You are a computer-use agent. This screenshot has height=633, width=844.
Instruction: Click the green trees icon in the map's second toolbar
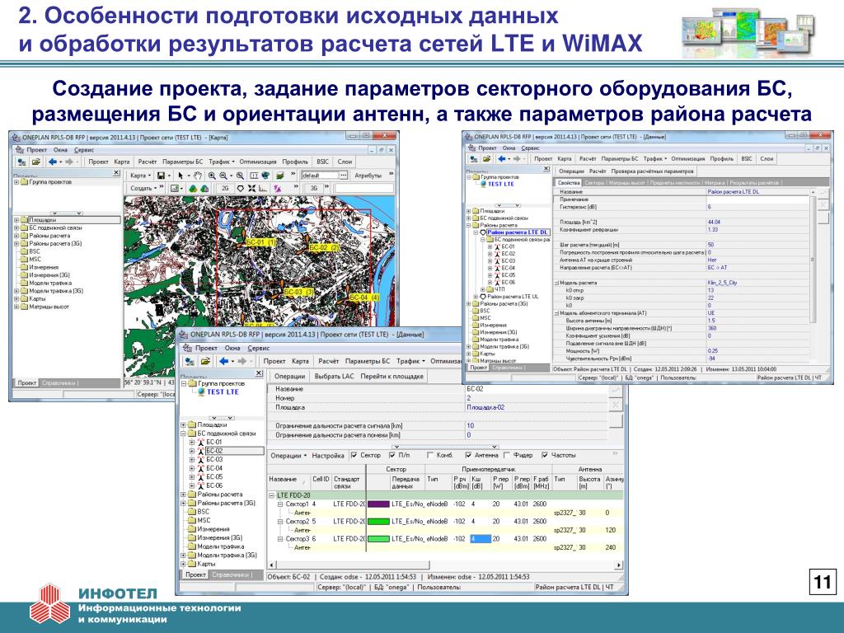193,189
